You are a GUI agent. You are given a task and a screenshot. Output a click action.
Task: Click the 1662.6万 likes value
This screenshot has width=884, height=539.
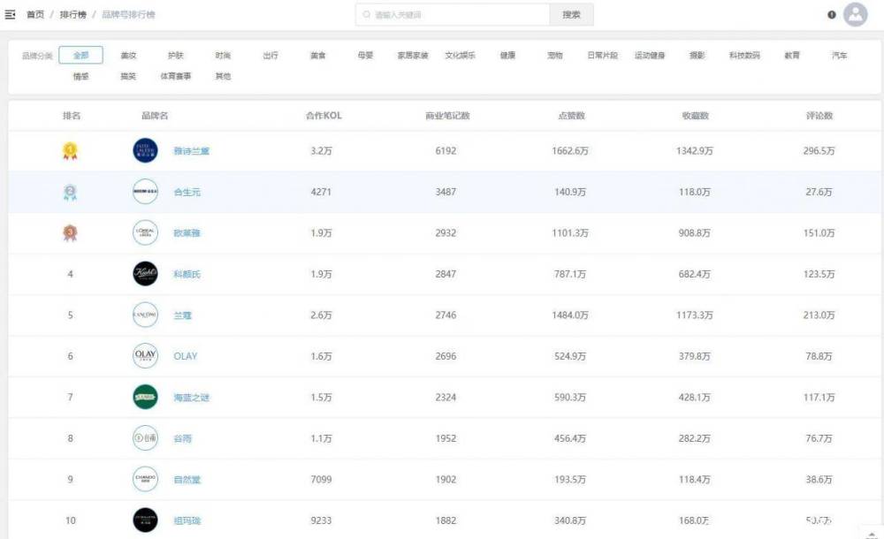point(570,151)
